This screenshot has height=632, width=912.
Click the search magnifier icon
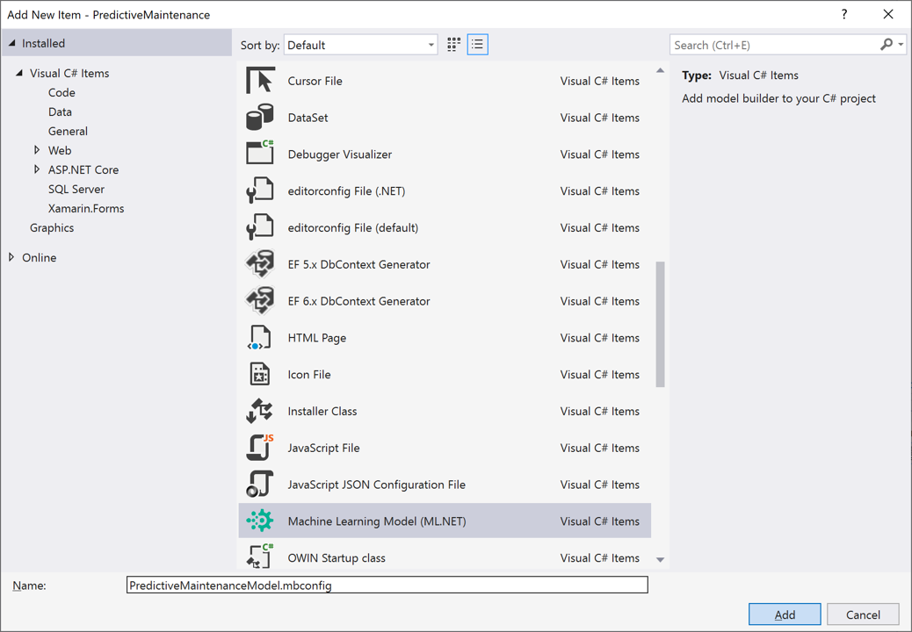pos(887,44)
